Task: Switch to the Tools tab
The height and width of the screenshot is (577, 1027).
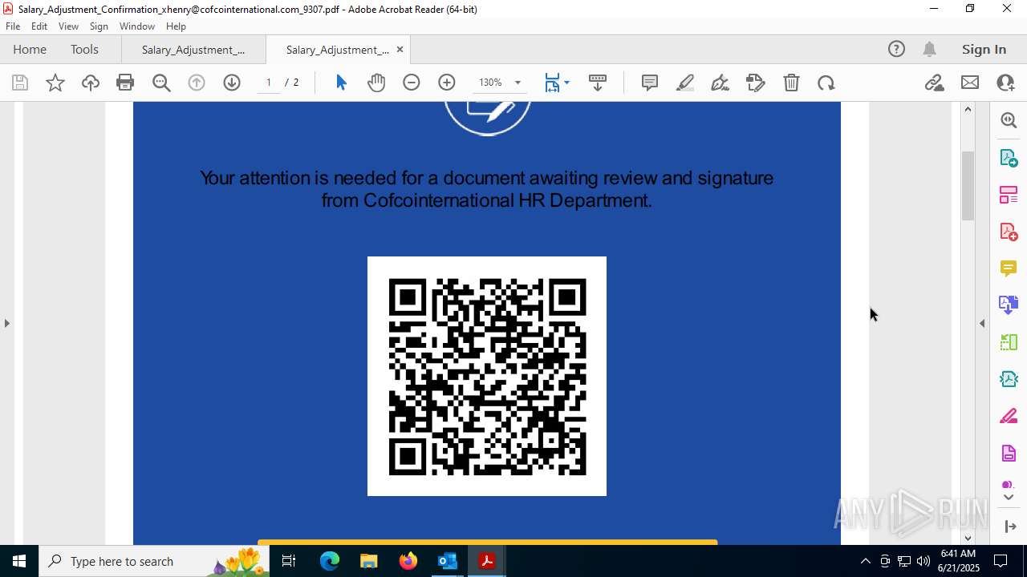Action: click(84, 49)
